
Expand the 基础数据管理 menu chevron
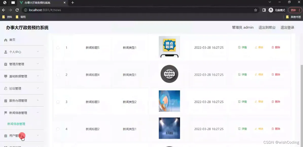[38, 76]
